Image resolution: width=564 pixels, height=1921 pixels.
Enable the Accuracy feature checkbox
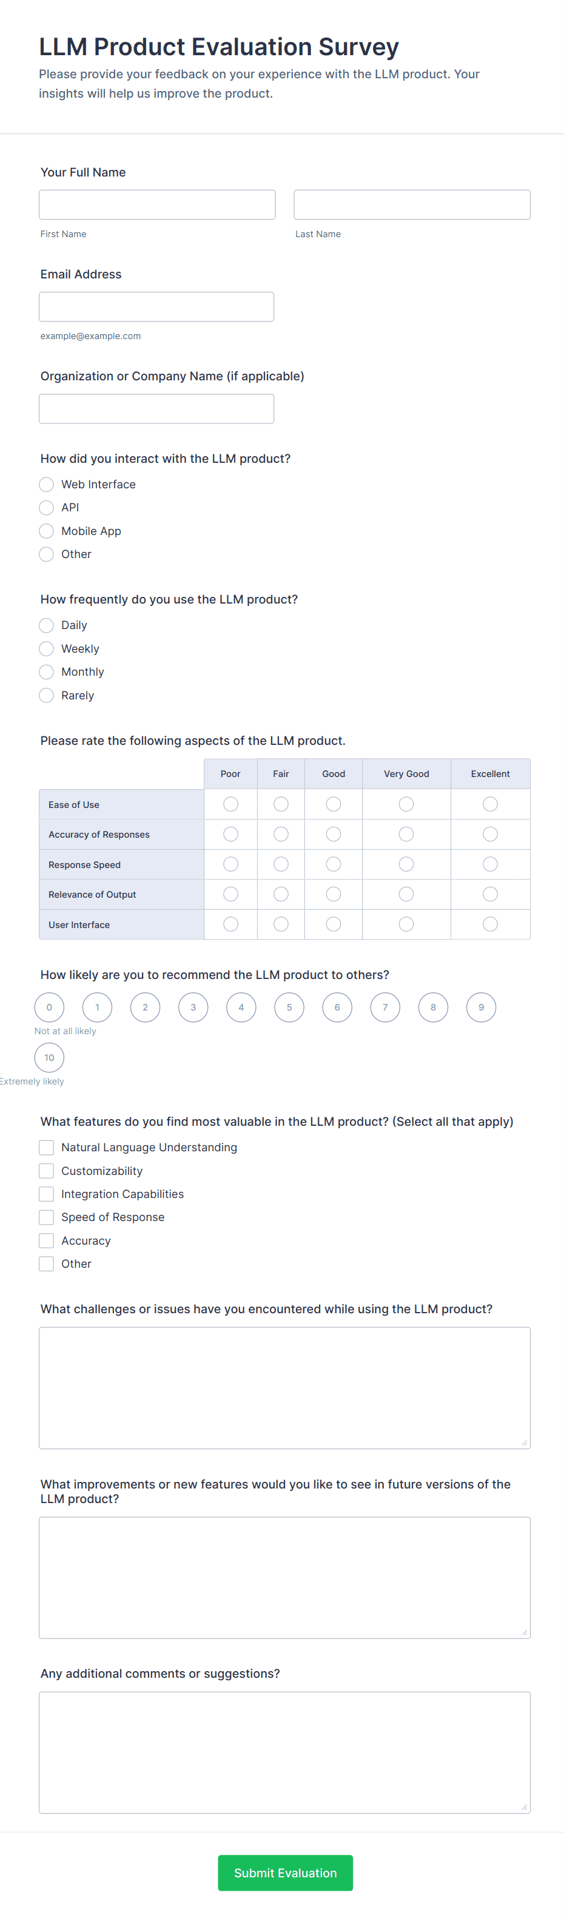[x=46, y=1241]
